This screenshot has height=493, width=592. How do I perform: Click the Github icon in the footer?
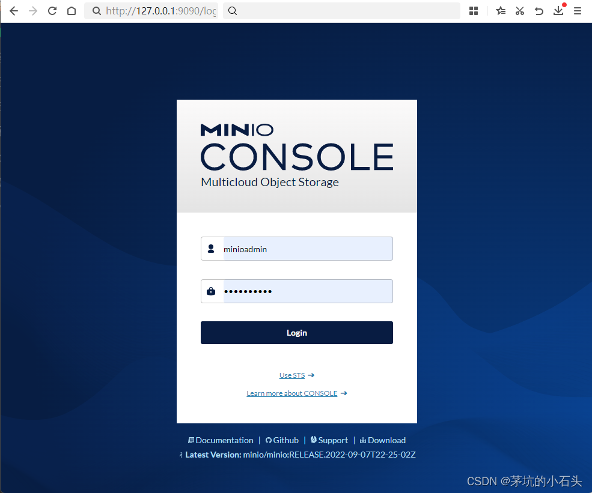coord(268,440)
